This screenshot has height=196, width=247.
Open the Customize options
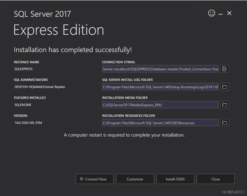click(135, 179)
